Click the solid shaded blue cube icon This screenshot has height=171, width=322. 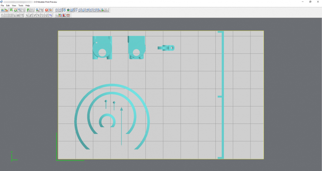(73, 10)
